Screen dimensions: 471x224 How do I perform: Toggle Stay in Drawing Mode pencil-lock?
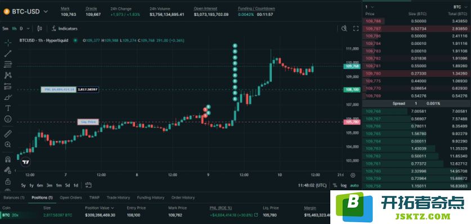(8, 170)
